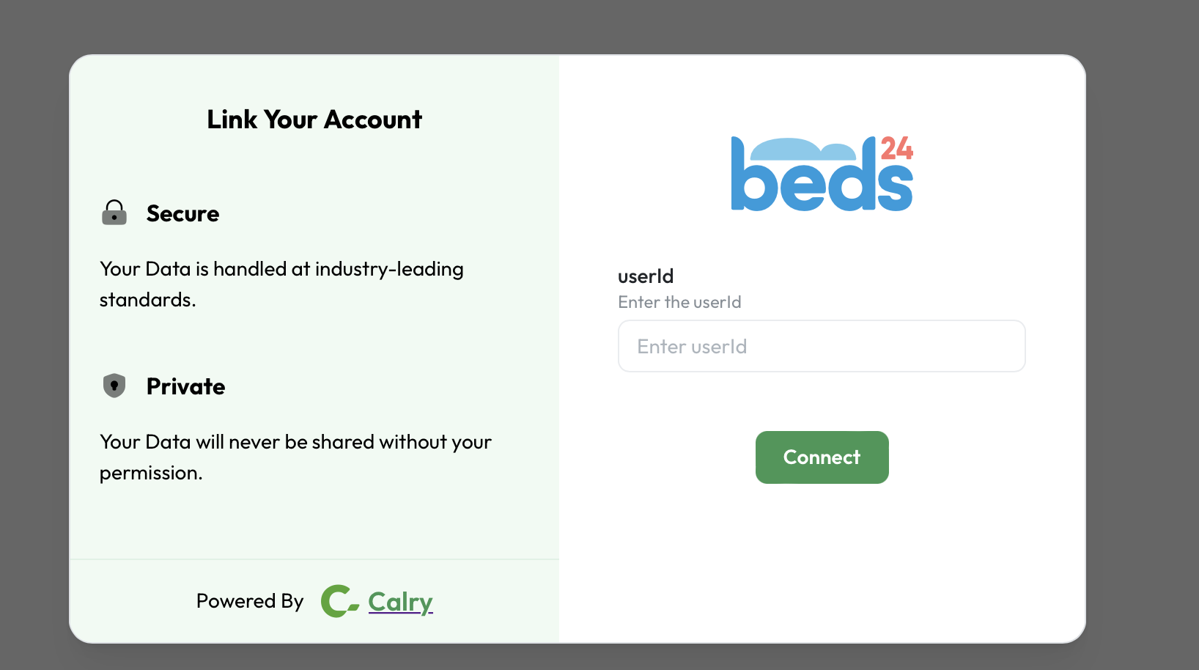
Task: Click the keyhole inside the Private shield icon
Action: pyautogui.click(x=114, y=386)
